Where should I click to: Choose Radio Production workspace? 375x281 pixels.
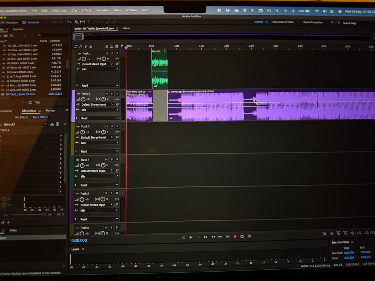[313, 22]
